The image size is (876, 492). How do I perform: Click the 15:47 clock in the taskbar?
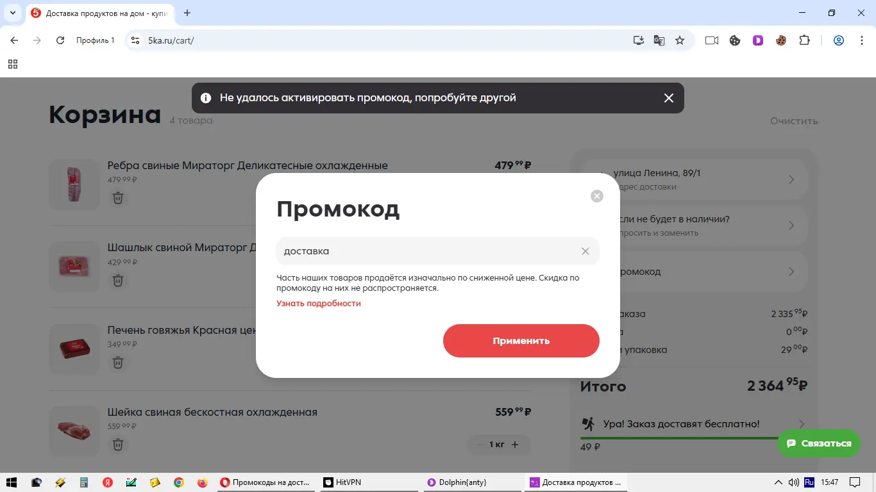(x=830, y=482)
